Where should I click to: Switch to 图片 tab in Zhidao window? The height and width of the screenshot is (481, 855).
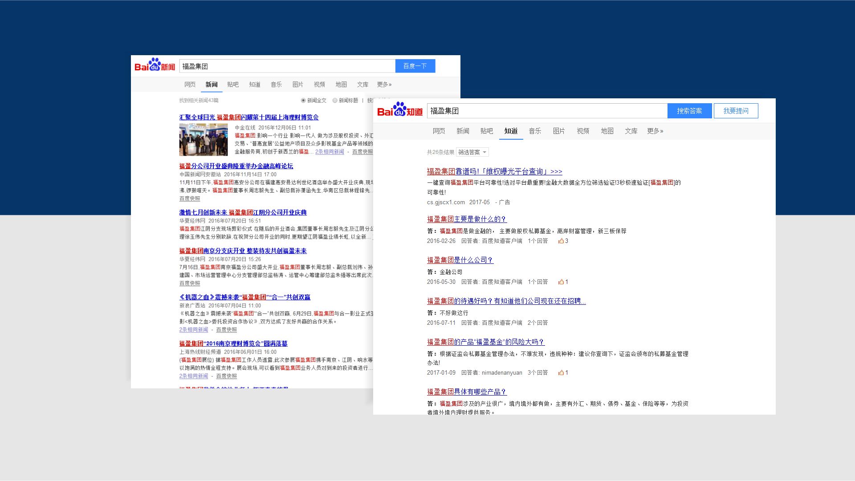tap(559, 131)
